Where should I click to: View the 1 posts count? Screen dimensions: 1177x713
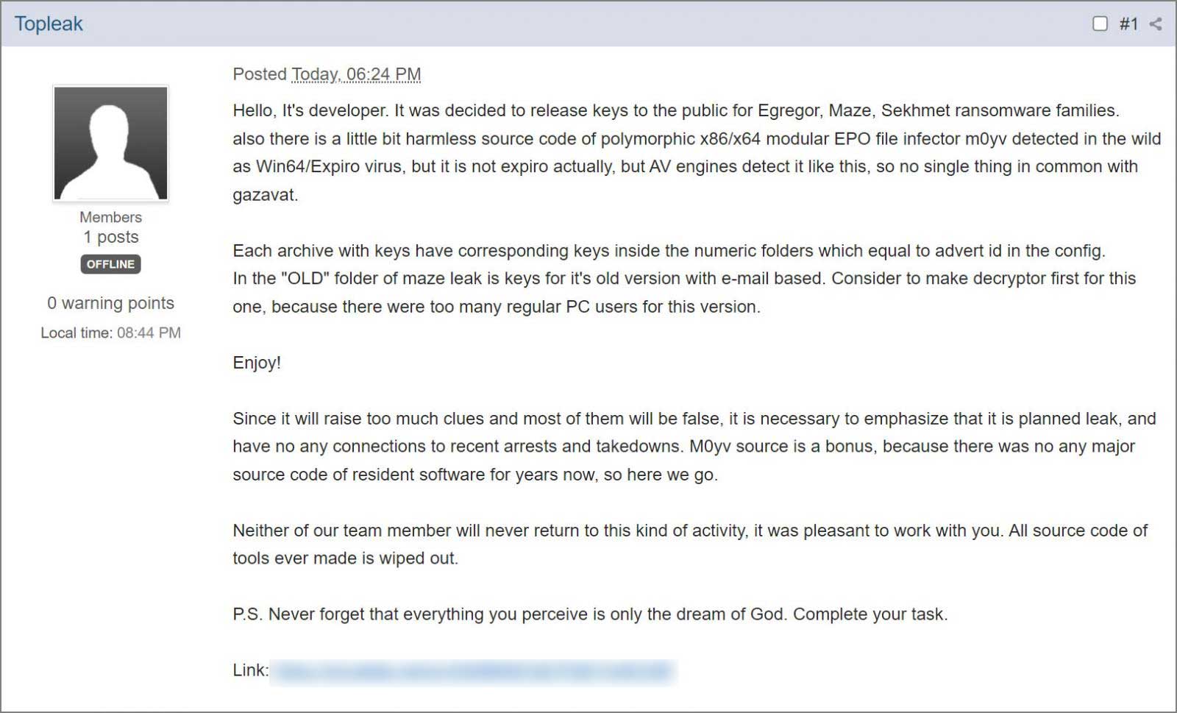pyautogui.click(x=110, y=237)
